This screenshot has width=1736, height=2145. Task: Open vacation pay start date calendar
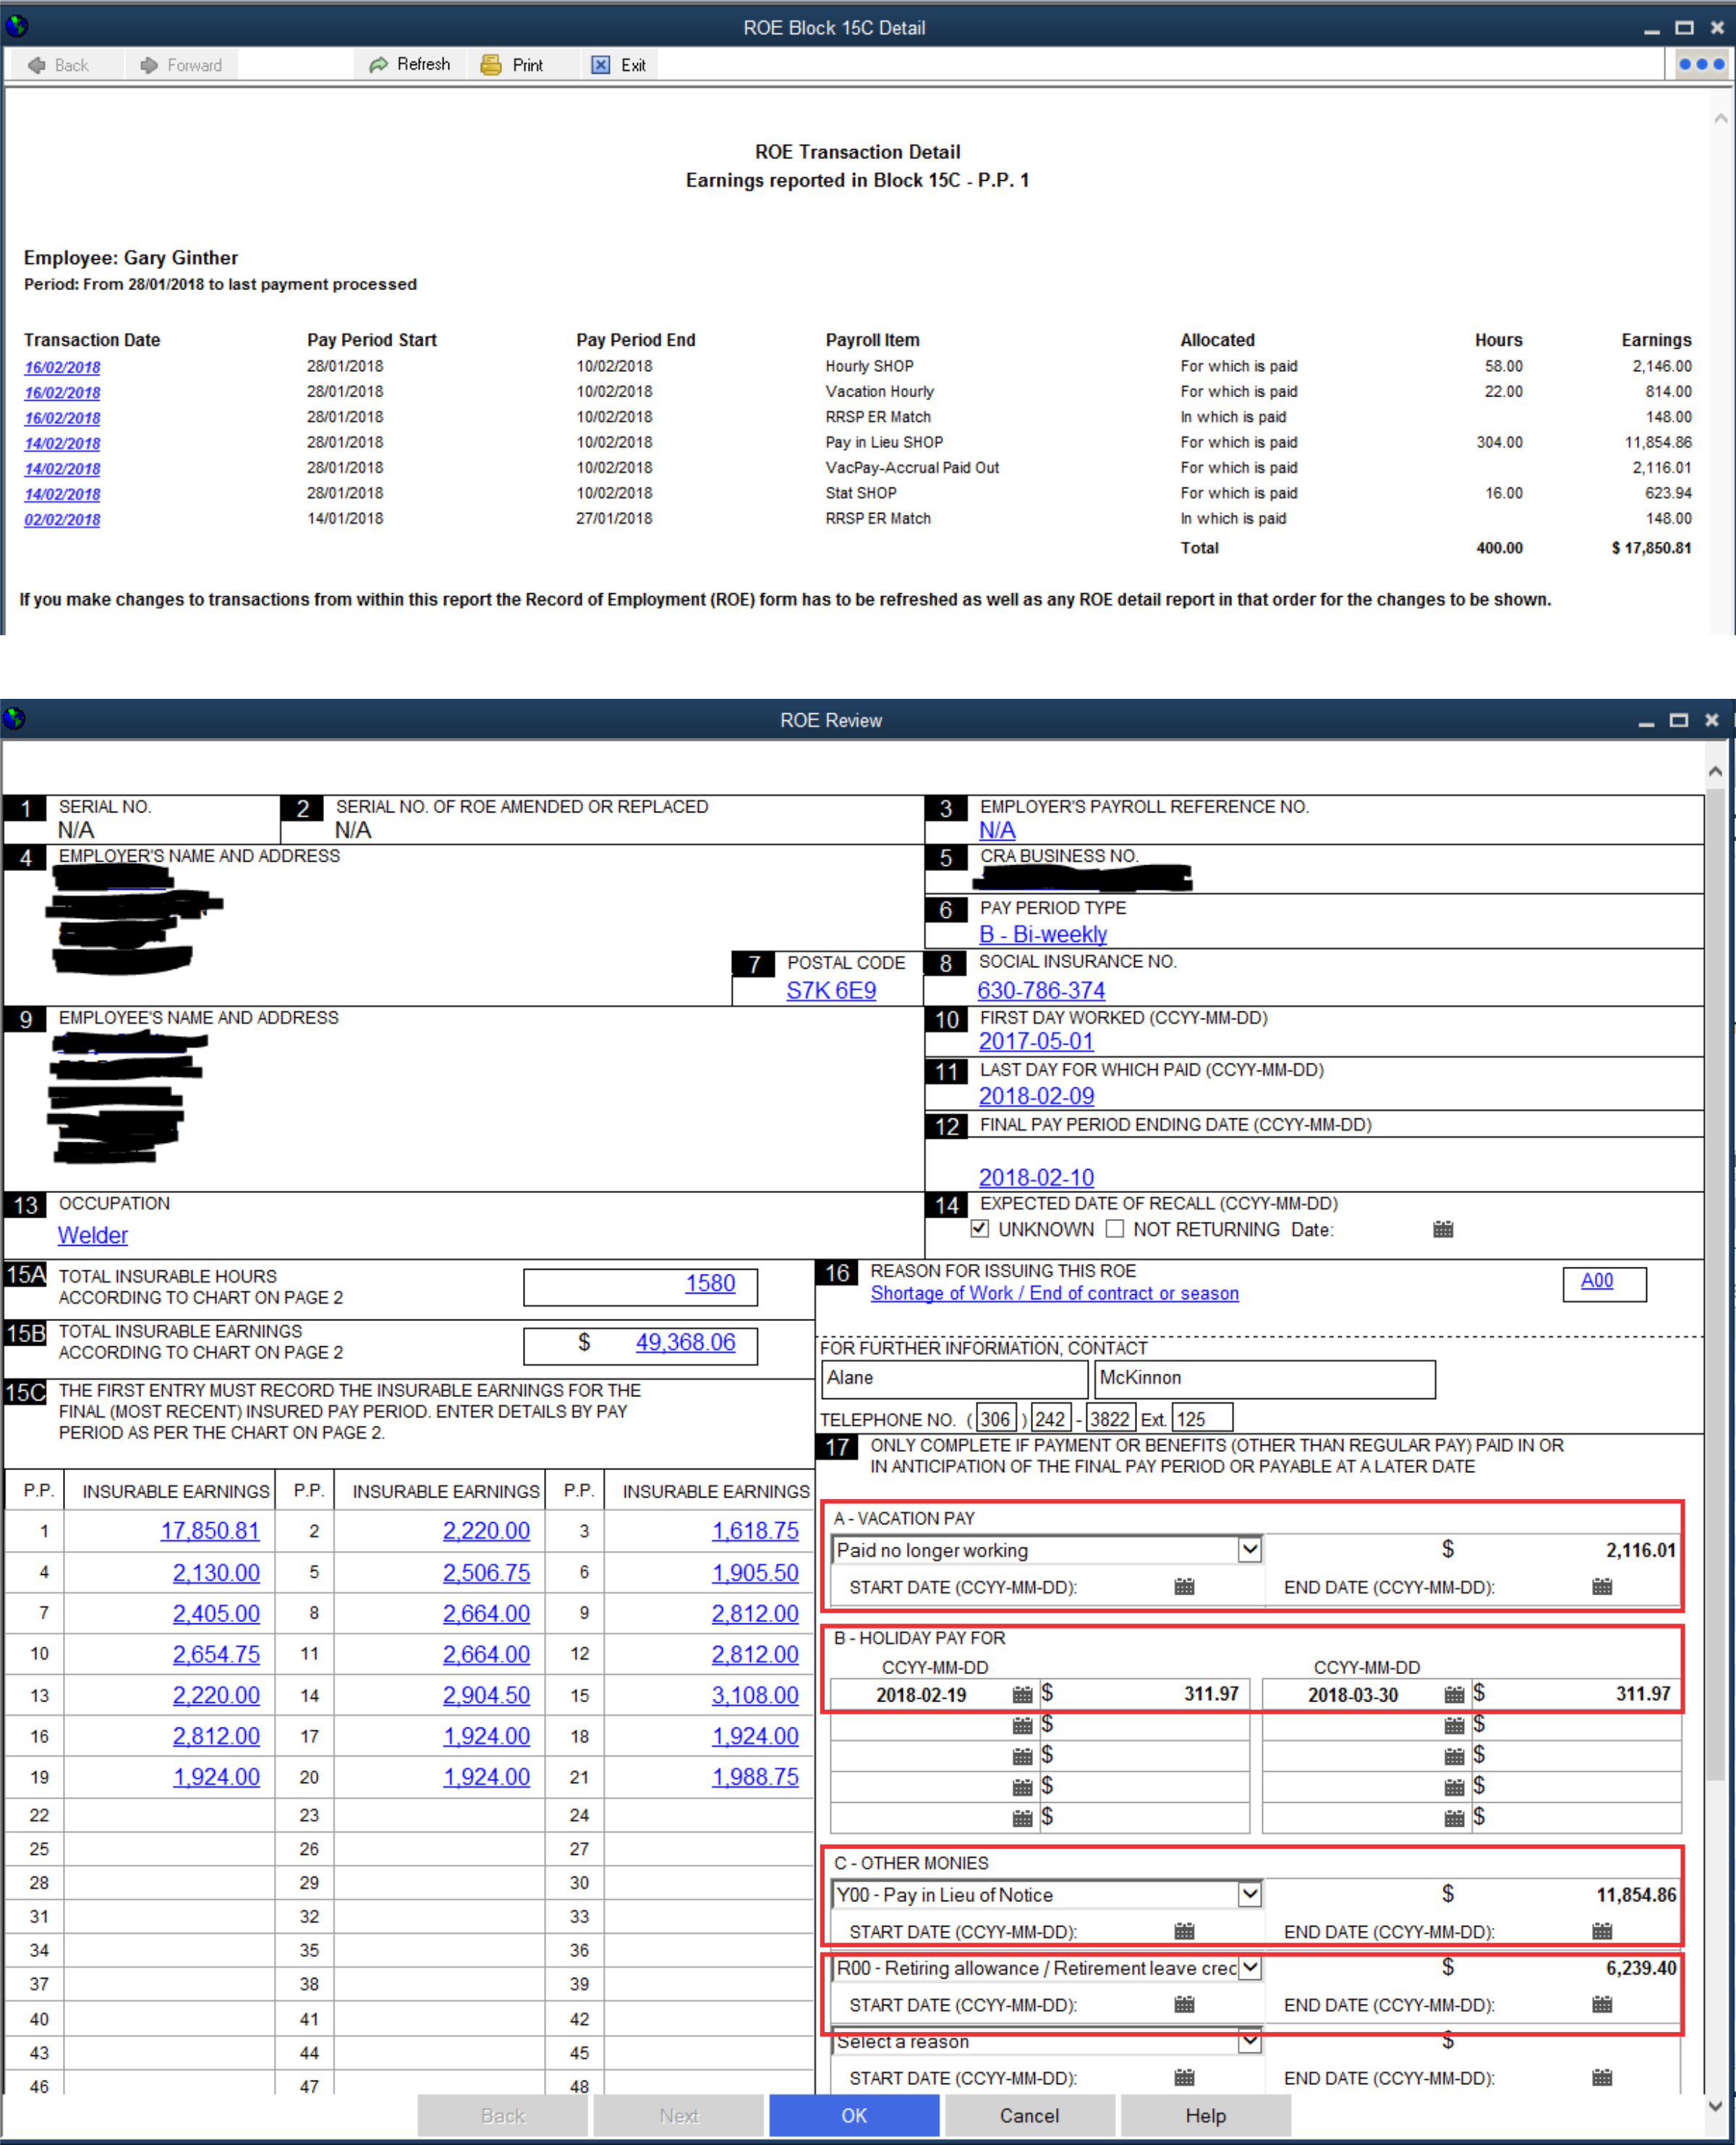point(1184,1586)
